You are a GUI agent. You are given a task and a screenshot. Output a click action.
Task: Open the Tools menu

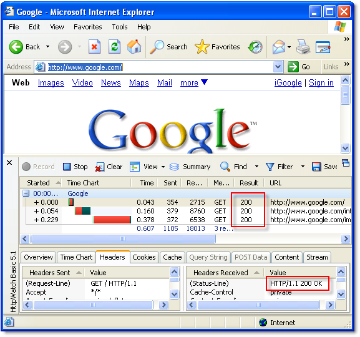coord(120,27)
